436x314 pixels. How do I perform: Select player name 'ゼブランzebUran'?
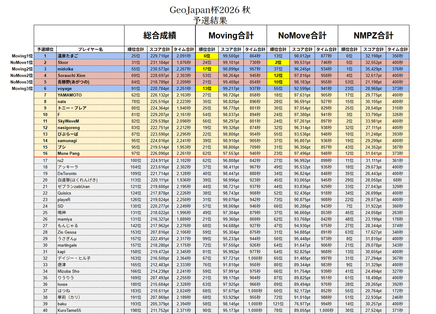[73, 187]
